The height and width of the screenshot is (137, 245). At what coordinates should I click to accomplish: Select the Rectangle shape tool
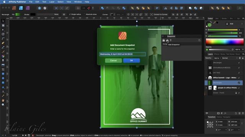coord(3,74)
